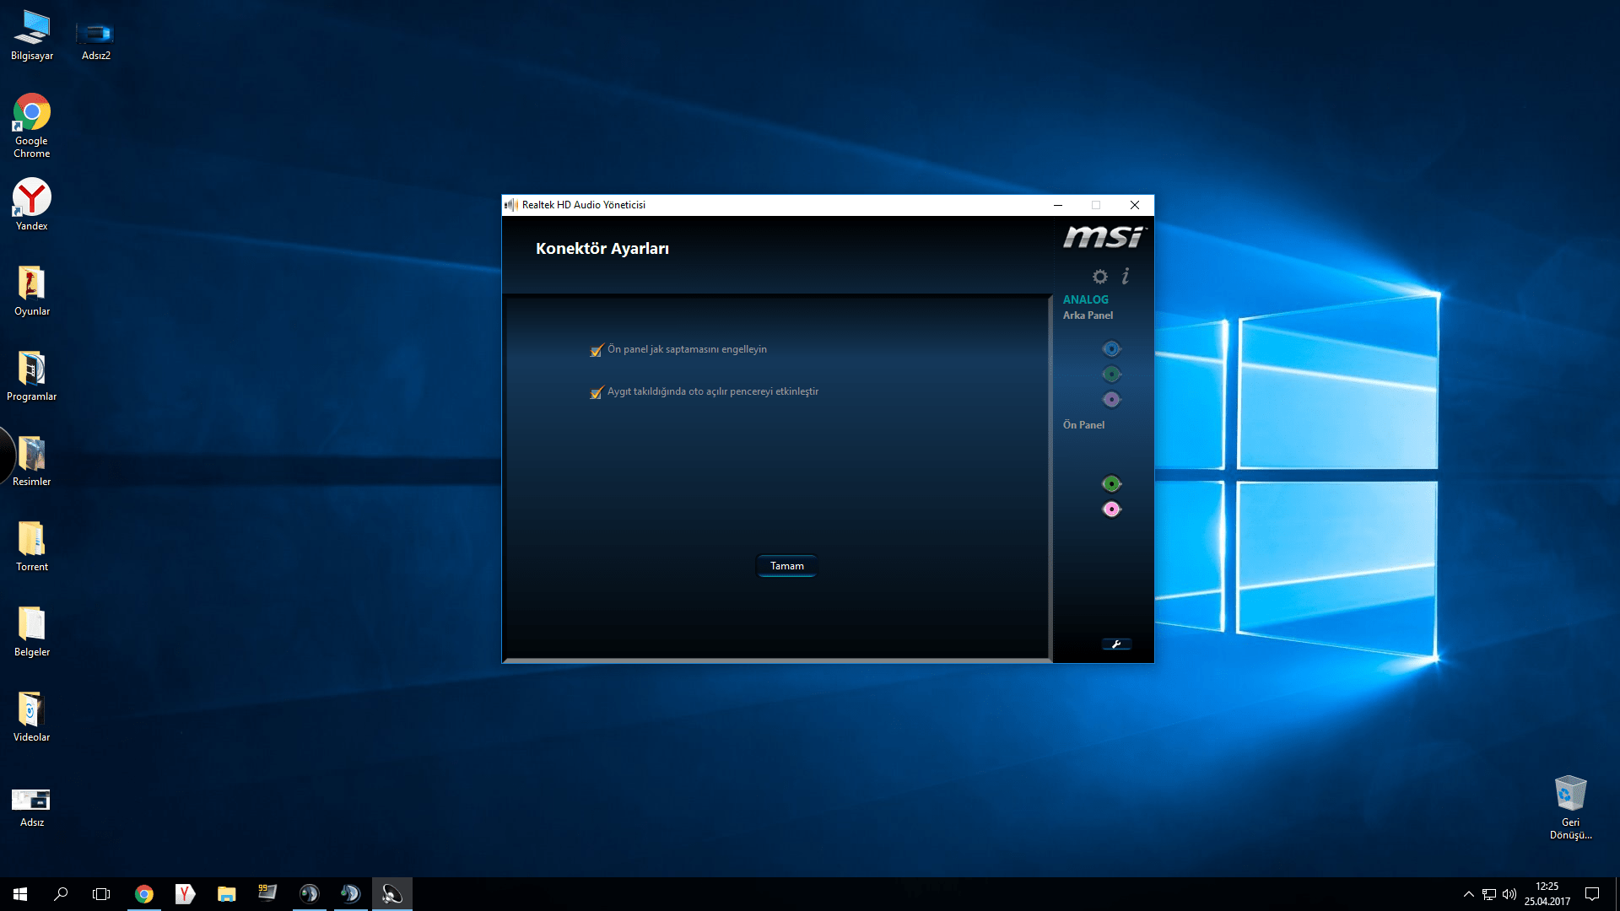Select the green rear panel jack
The image size is (1620, 911).
click(x=1111, y=375)
